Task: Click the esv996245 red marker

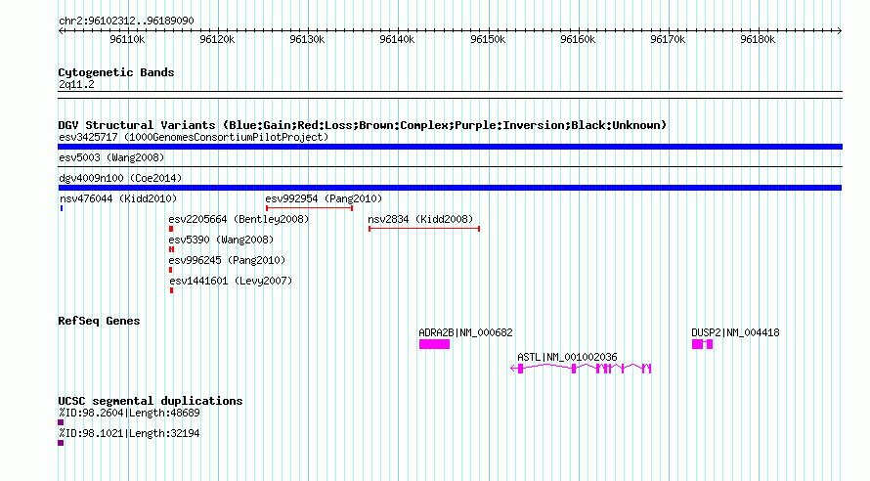Action: (170, 270)
